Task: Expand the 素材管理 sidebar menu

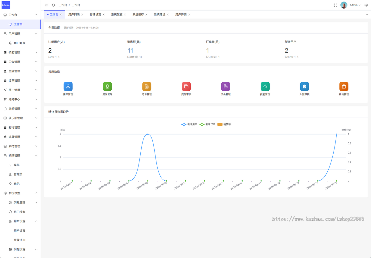Action: coord(20,146)
